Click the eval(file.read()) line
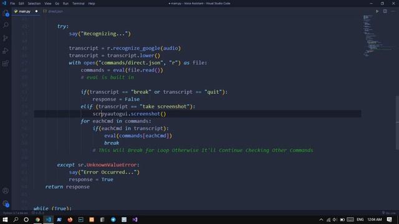Screen dimensions: 399x224 122,70
